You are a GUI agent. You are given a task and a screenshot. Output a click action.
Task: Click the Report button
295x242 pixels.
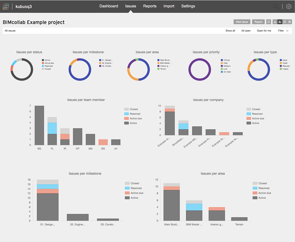(258, 22)
